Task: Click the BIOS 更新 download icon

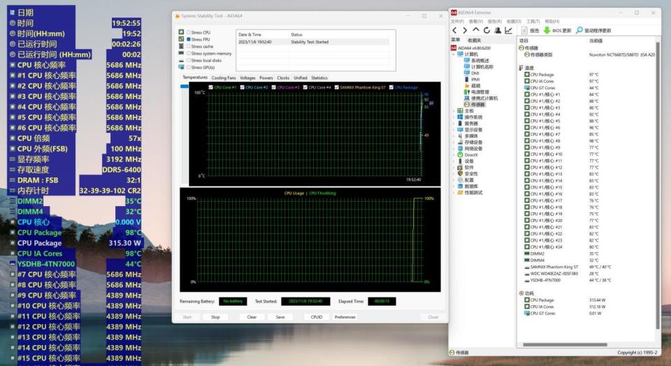Action: tap(547, 30)
